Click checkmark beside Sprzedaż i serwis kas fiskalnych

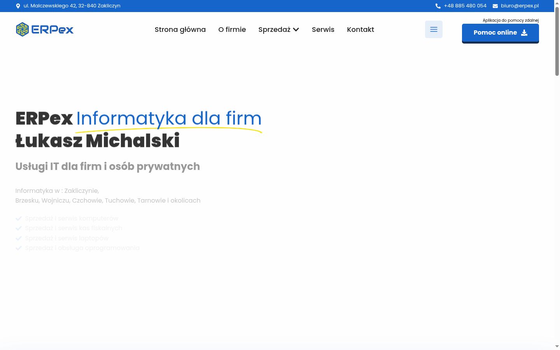[x=18, y=228]
